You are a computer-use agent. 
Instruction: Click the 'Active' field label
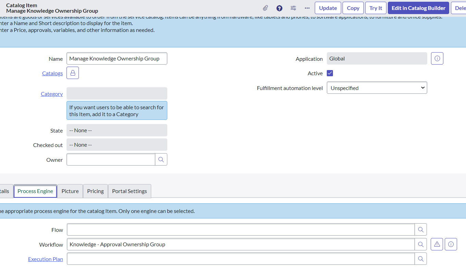click(x=315, y=73)
